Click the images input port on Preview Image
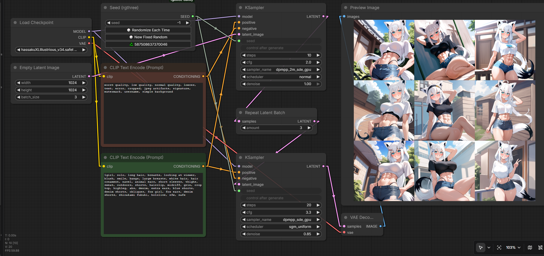Screen dimensions: 544x256 pyautogui.click(x=344, y=16)
